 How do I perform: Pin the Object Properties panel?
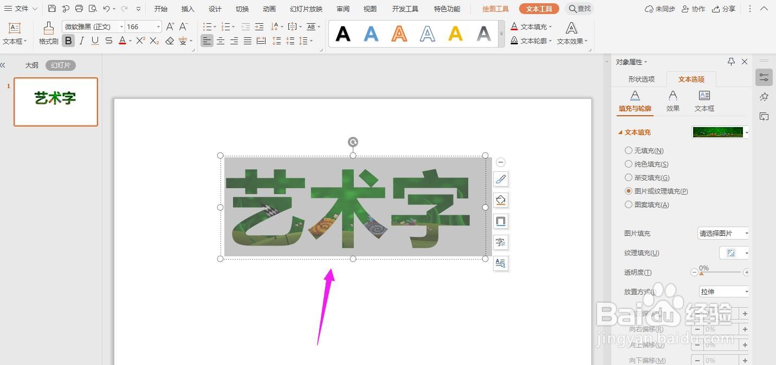point(731,62)
